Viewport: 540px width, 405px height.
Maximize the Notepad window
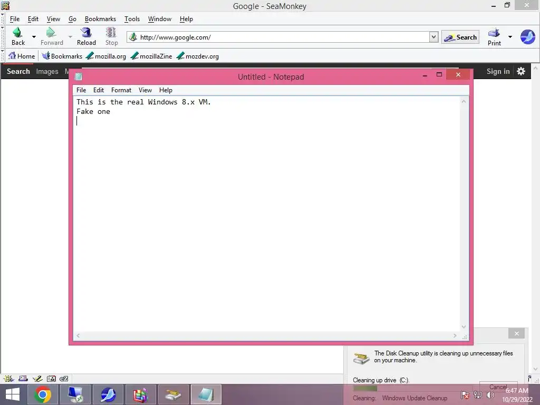point(439,74)
